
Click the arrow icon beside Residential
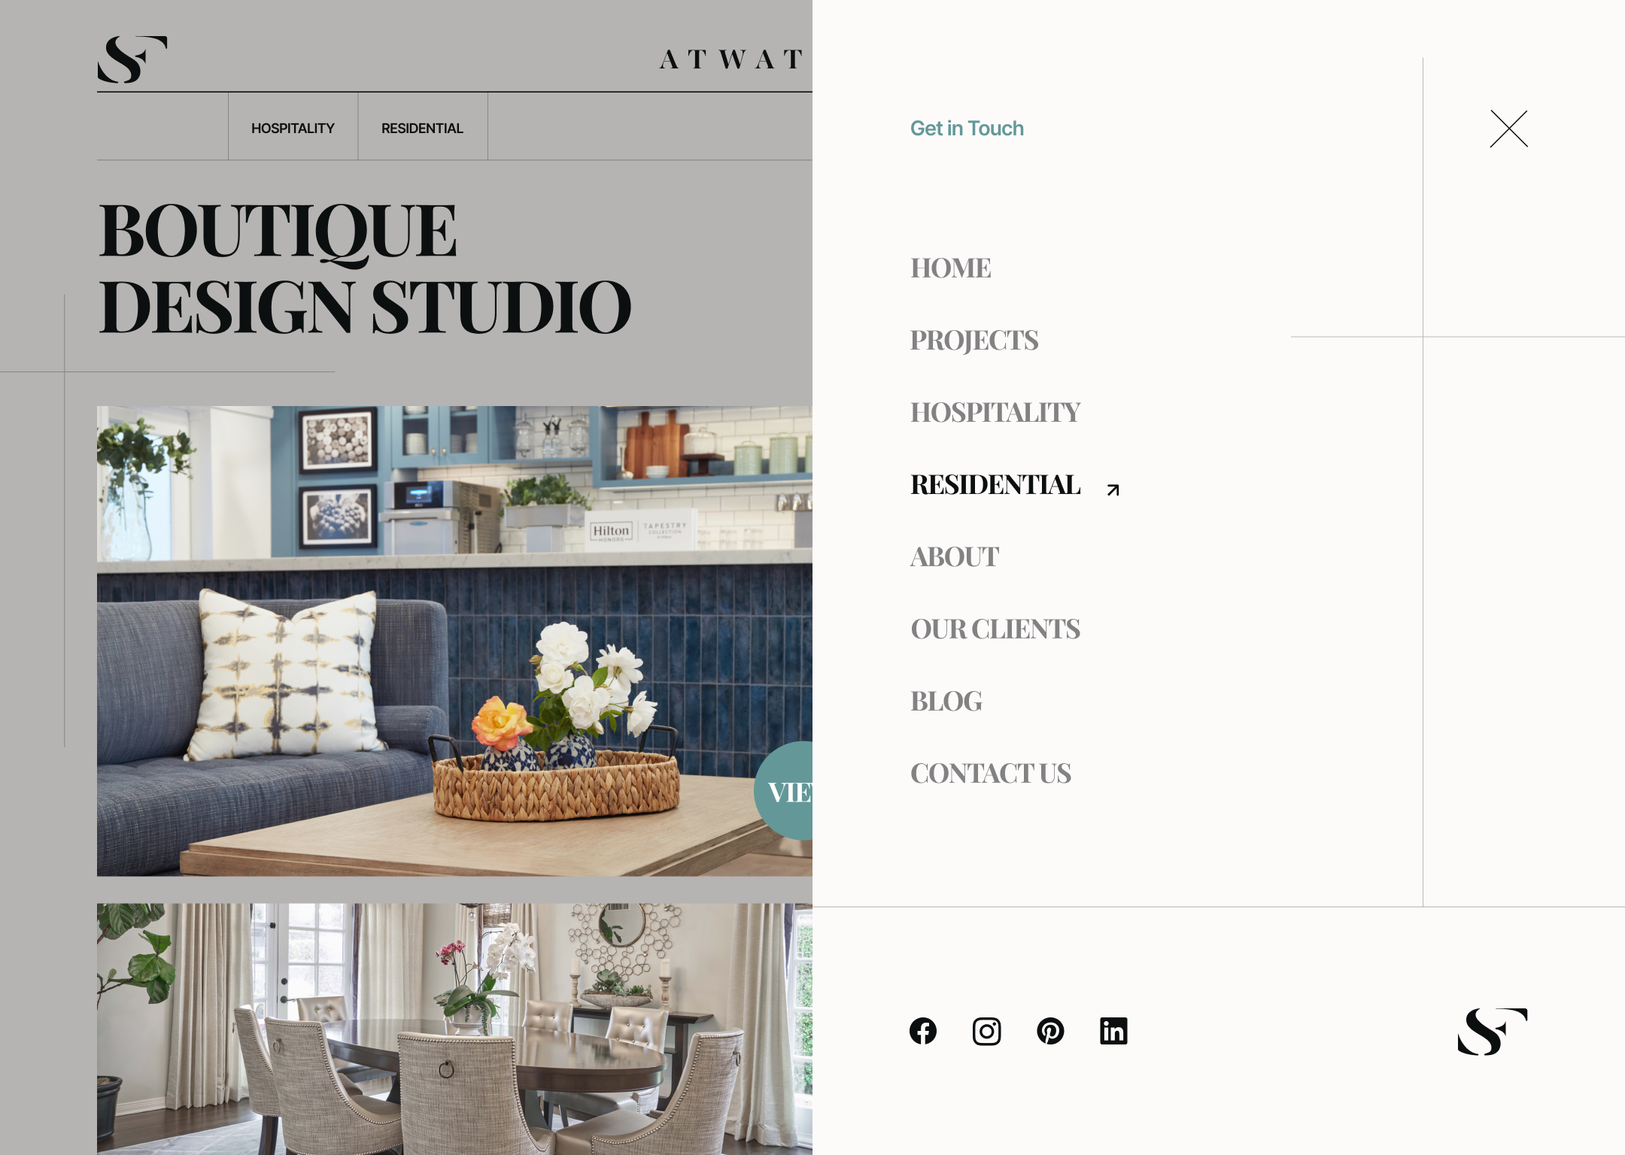click(x=1113, y=490)
